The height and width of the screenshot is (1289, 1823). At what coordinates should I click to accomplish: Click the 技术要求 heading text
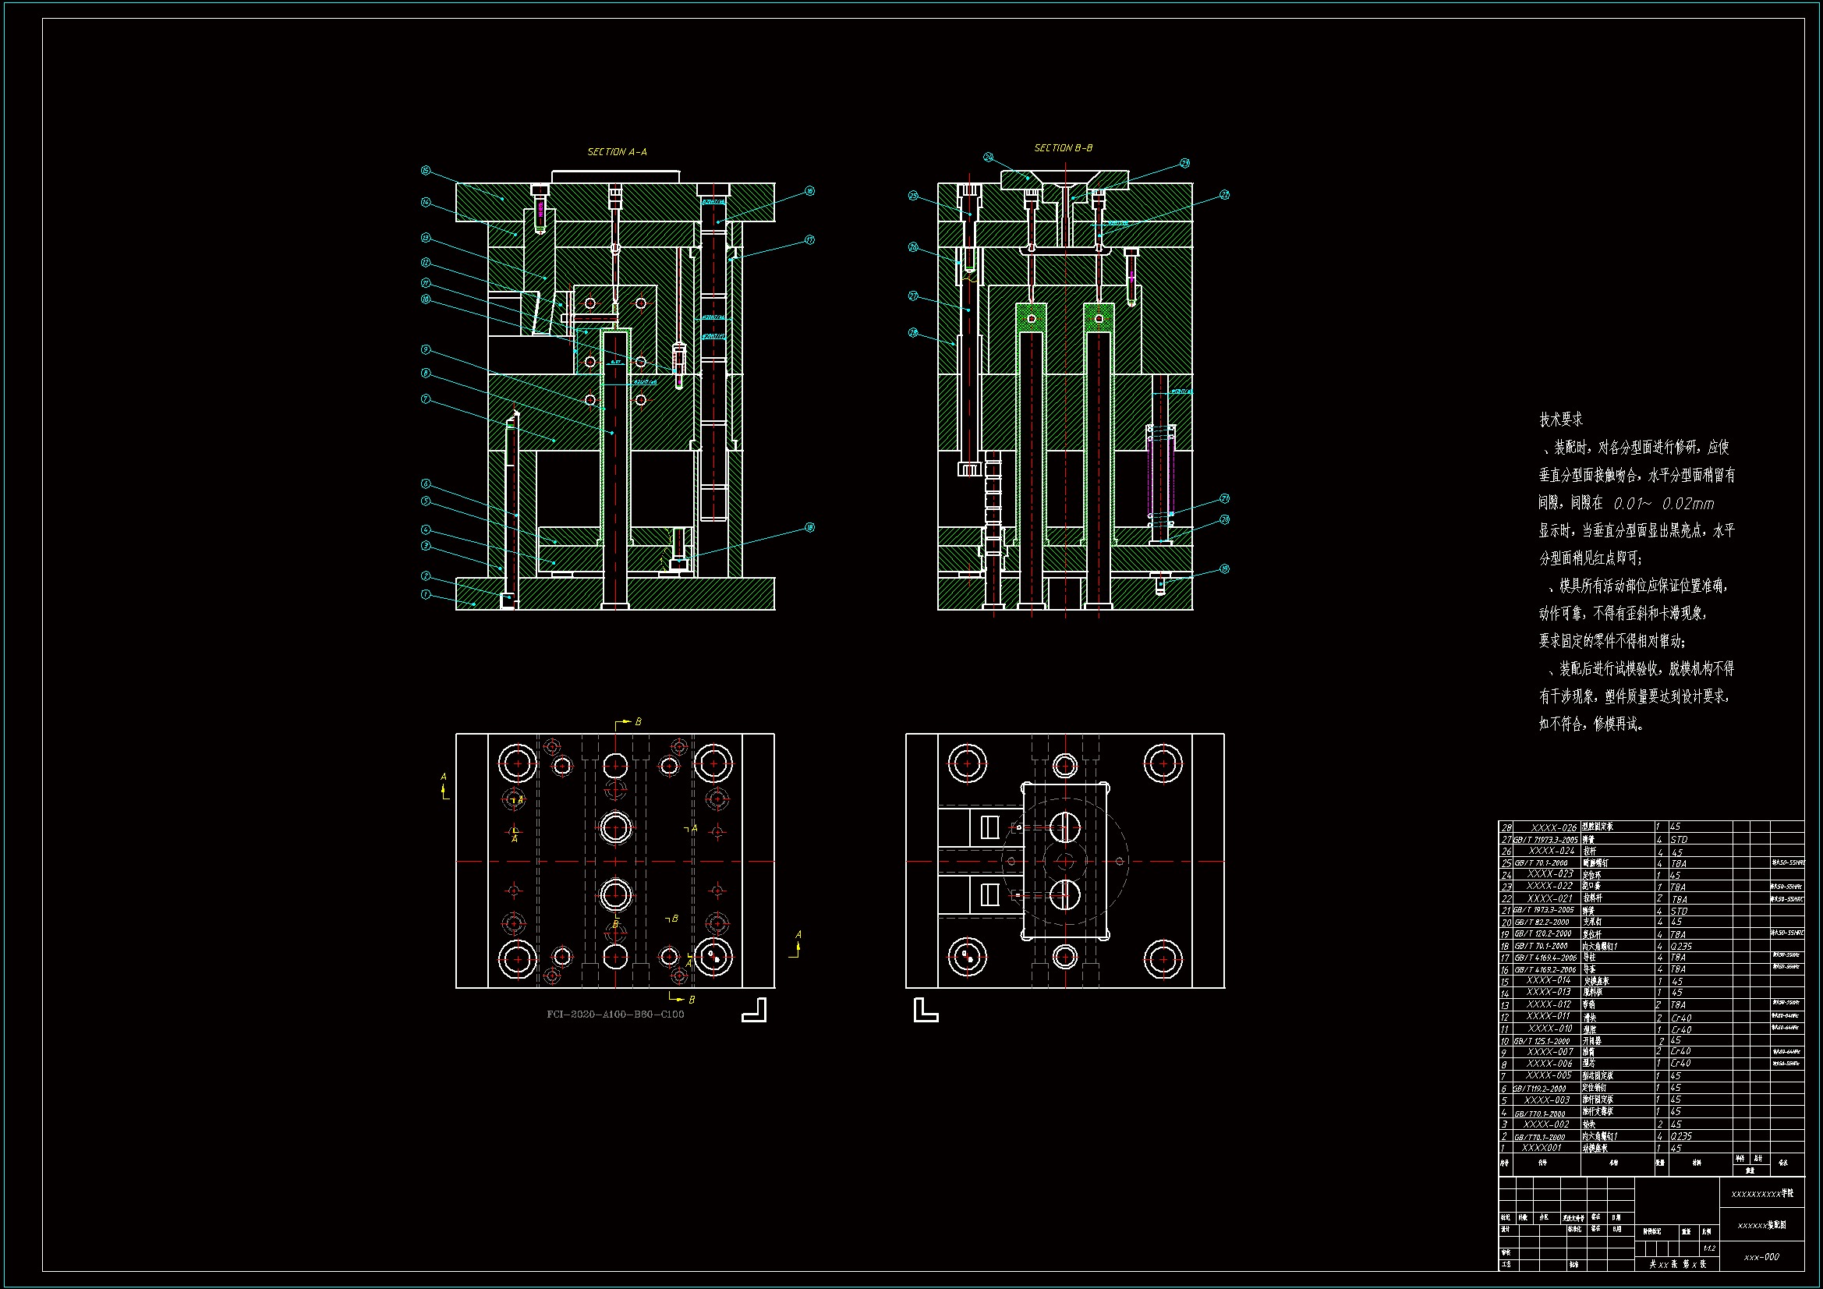1560,420
